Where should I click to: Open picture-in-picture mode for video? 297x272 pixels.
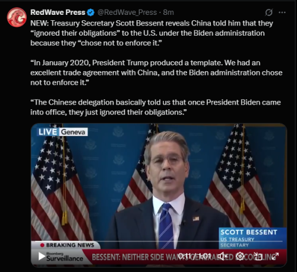[x=258, y=256]
